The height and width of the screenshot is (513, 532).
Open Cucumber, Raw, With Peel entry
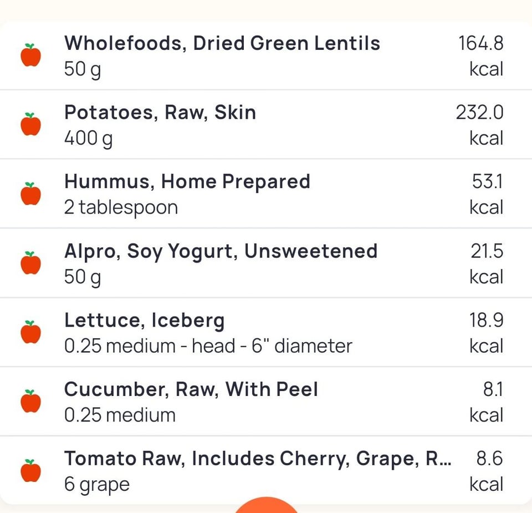point(191,389)
